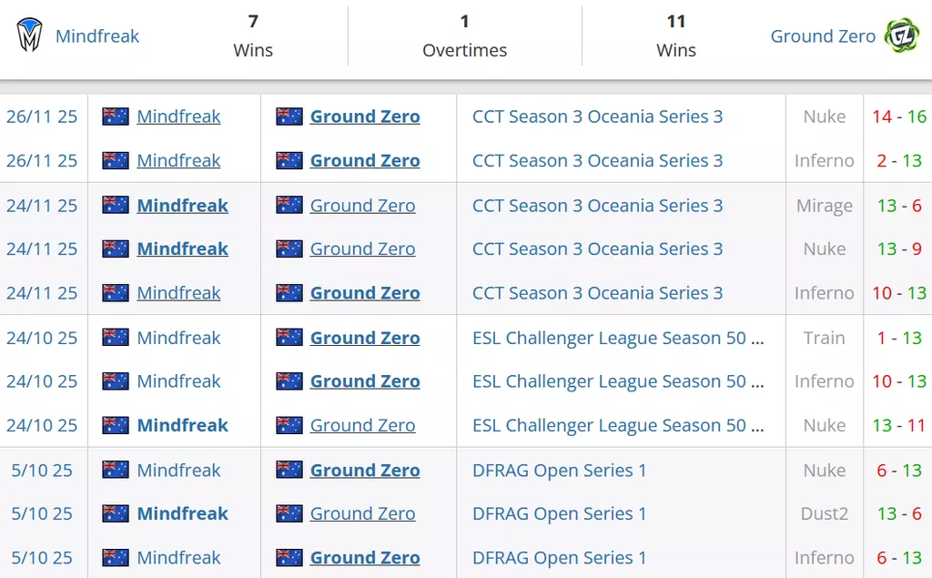Click bold Ground Zero link in Train row
The height and width of the screenshot is (578, 932).
pos(364,338)
